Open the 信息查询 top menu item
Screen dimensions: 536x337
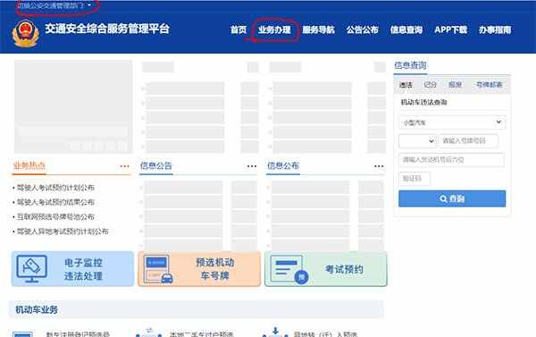click(406, 29)
